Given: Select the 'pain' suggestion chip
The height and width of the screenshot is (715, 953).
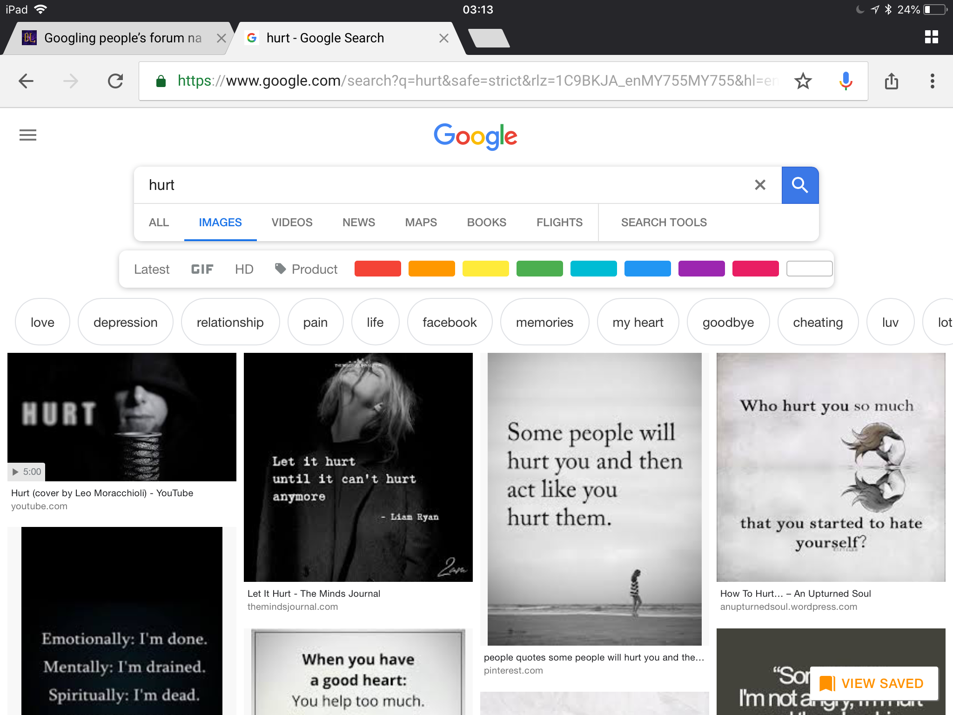Looking at the screenshot, I should click(x=315, y=322).
